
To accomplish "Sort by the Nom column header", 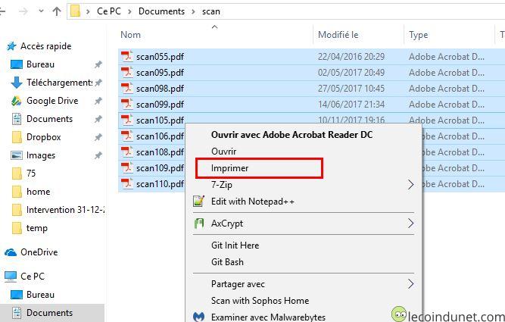I will pos(130,35).
